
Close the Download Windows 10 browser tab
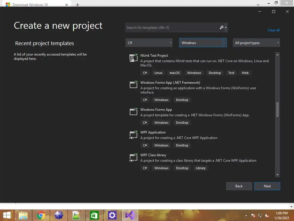(67, 5)
